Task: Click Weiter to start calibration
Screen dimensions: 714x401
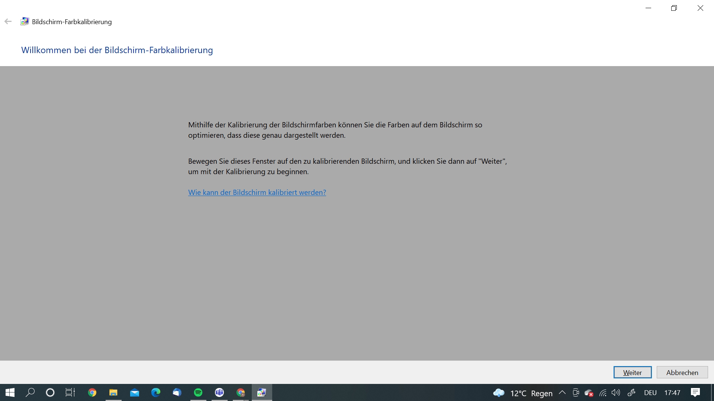Action: pos(633,372)
